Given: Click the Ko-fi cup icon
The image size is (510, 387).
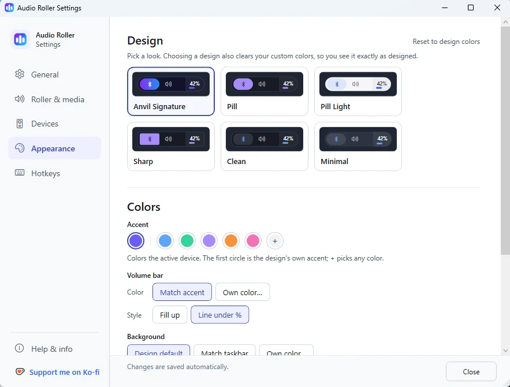Looking at the screenshot, I should point(20,371).
